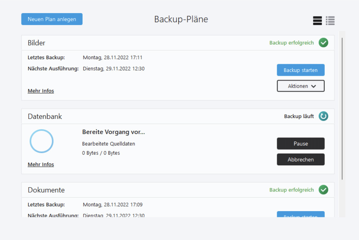Screen dimensions: 359x240
Task: Pause the running Datenbank backup
Action: click(301, 143)
